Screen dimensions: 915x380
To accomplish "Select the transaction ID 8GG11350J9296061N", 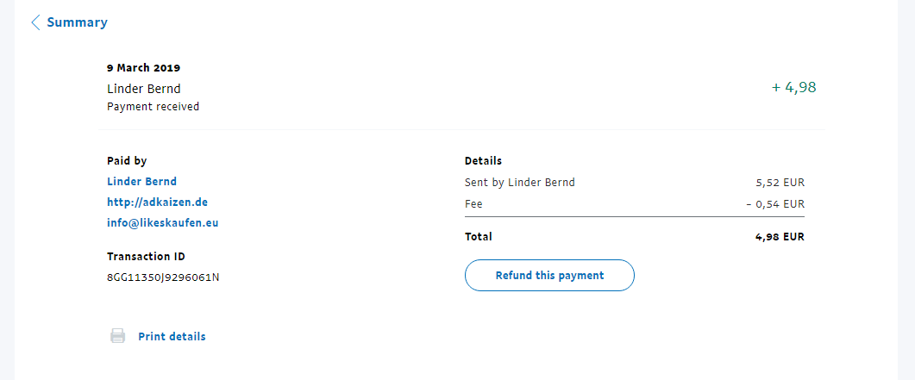I will click(x=163, y=277).
